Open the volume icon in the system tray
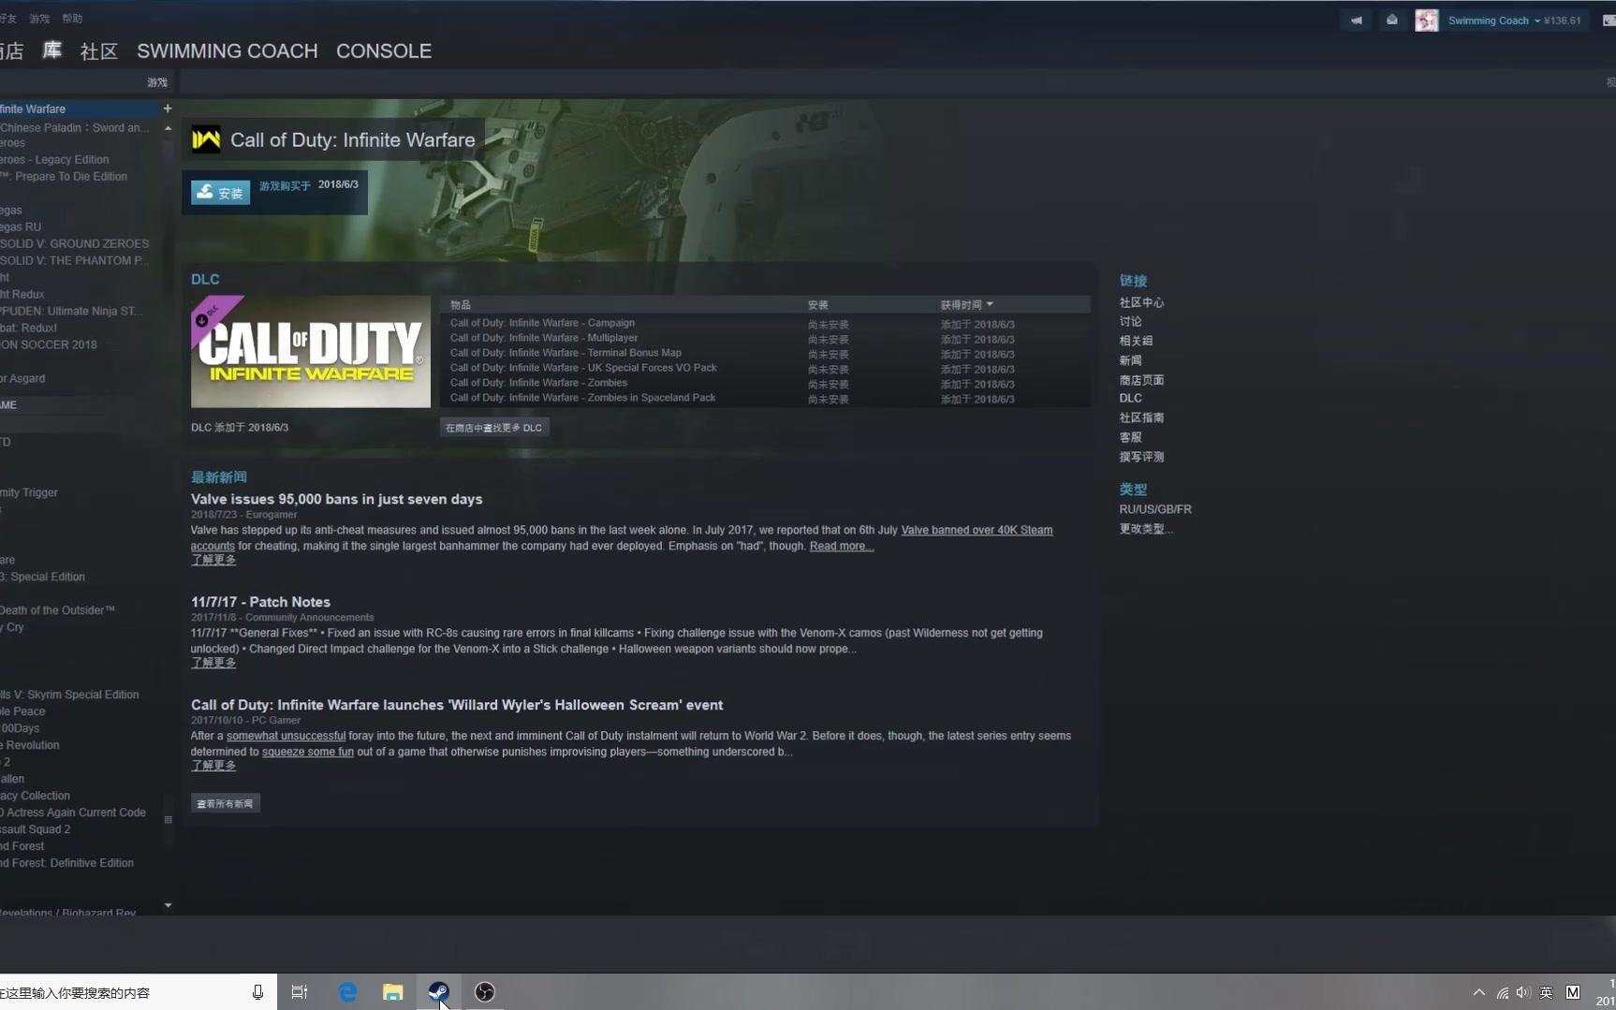 pos(1524,992)
